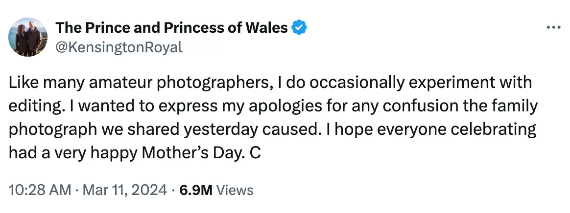Open The Prince and Princess of Wales profile
The image size is (570, 213).
(171, 28)
